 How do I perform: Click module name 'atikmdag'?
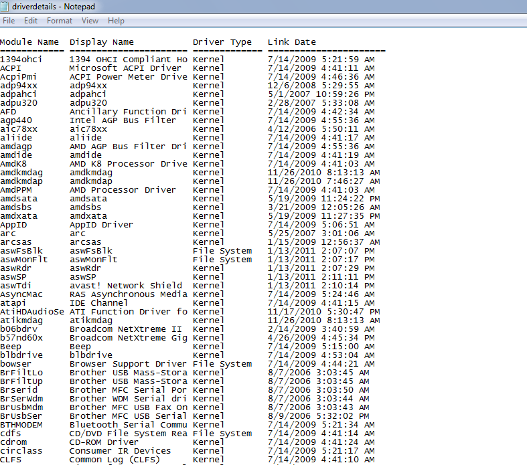coord(21,321)
